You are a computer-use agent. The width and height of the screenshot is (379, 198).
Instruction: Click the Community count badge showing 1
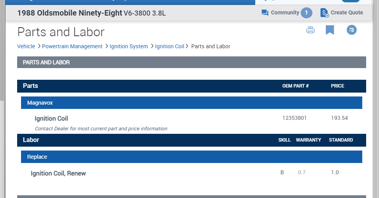[x=306, y=13]
